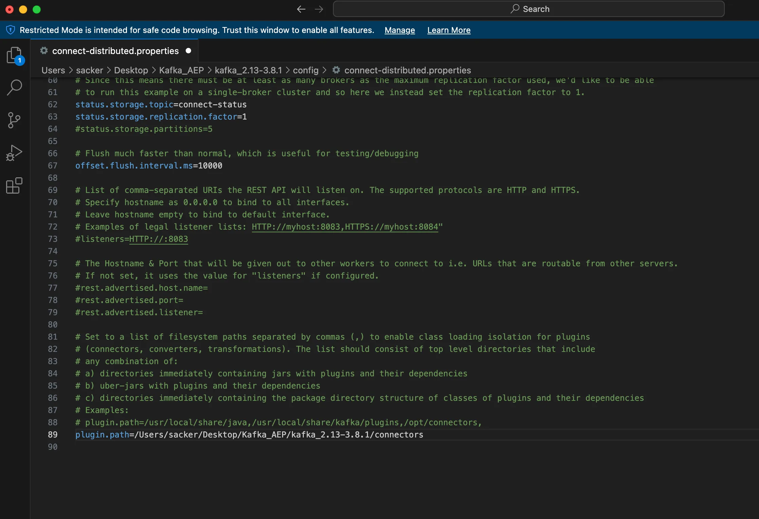Expand the config breadcrumb folder

point(306,70)
